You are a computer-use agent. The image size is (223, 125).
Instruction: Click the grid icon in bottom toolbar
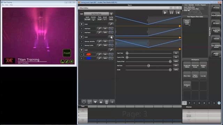click(x=90, y=102)
